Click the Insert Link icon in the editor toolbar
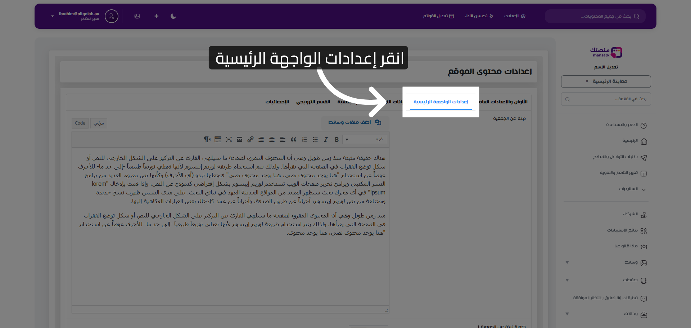The width and height of the screenshot is (691, 328). pyautogui.click(x=250, y=139)
